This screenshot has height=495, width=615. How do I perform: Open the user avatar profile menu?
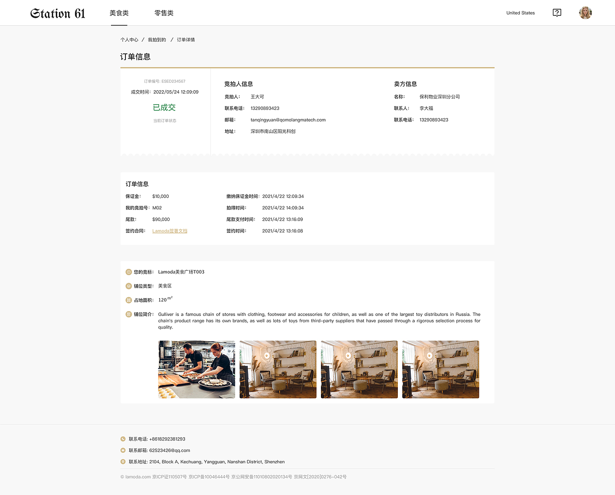point(585,13)
